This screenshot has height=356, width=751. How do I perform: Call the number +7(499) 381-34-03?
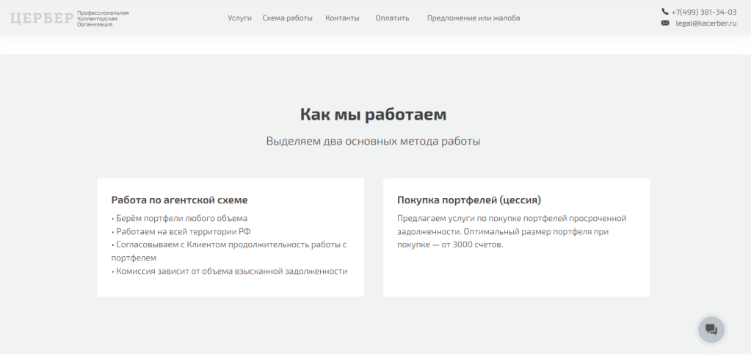click(x=703, y=12)
